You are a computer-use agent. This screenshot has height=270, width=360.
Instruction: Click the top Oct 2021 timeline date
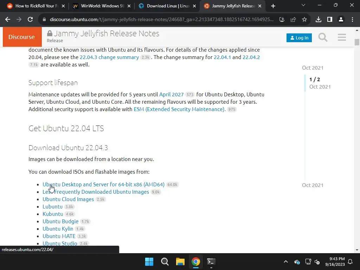[313, 68]
